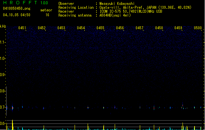Click the 0455 time label
This screenshot has height=130, width=205.
coord(100,28)
